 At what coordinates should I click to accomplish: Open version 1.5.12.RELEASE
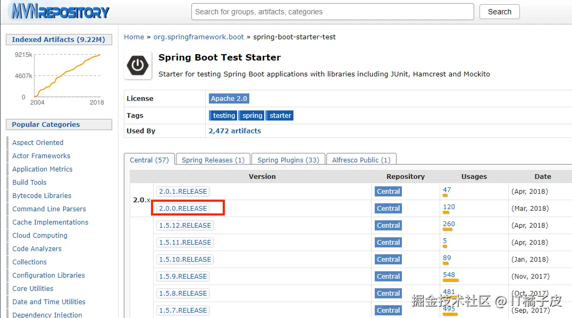point(185,226)
